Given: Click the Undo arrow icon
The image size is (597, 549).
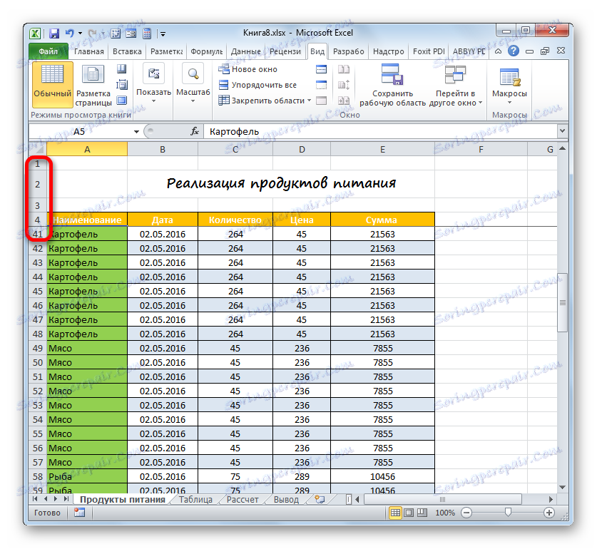Looking at the screenshot, I should point(70,34).
